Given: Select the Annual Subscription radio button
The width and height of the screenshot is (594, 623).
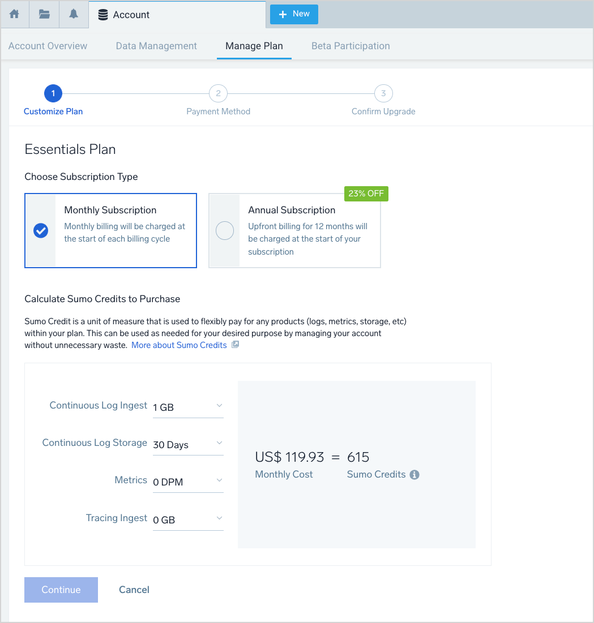Looking at the screenshot, I should (225, 231).
